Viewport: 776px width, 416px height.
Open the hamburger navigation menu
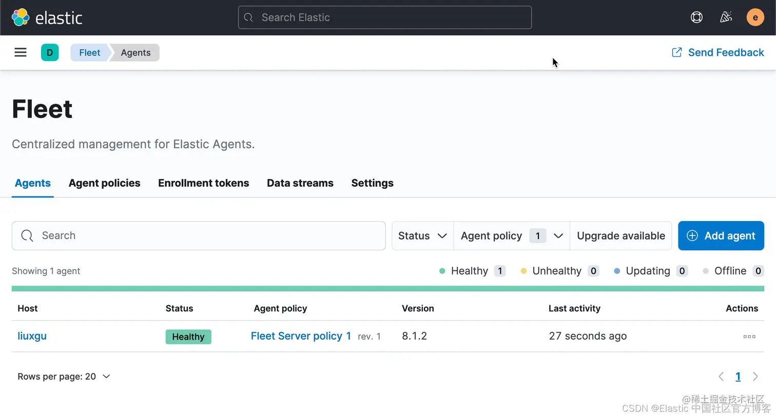click(21, 52)
